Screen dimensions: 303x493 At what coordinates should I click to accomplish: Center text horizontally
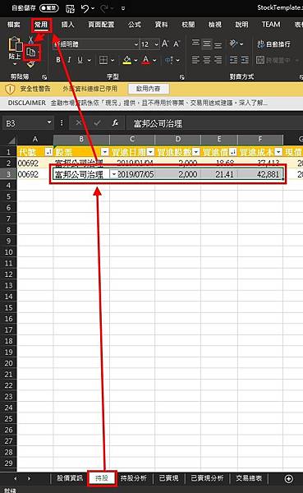(207, 60)
